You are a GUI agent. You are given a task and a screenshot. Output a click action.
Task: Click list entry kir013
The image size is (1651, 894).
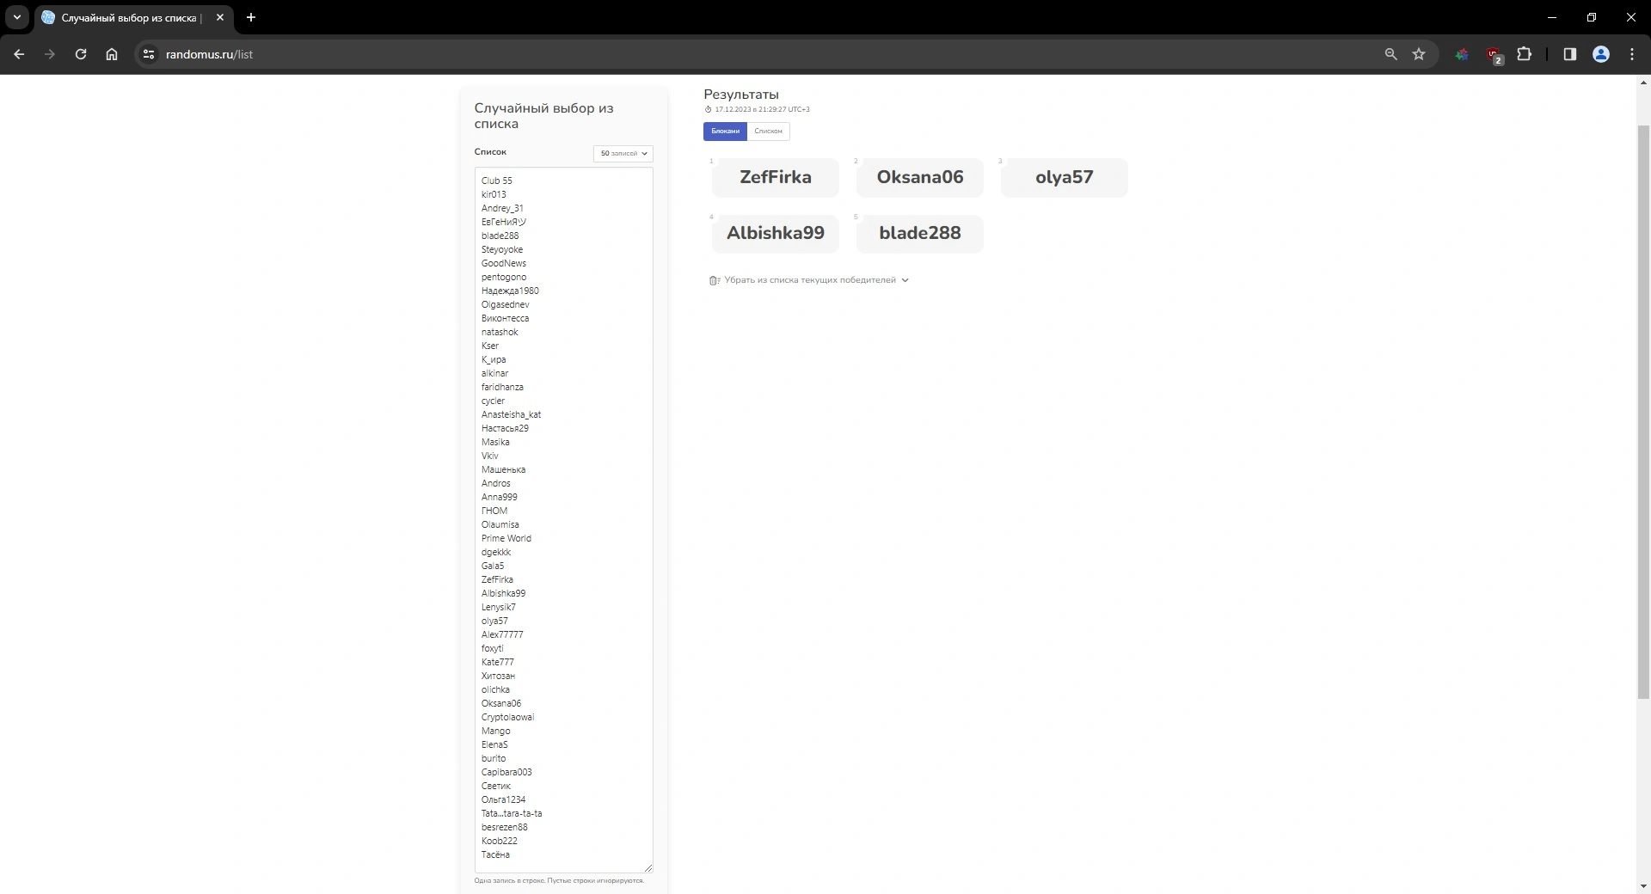tap(494, 194)
